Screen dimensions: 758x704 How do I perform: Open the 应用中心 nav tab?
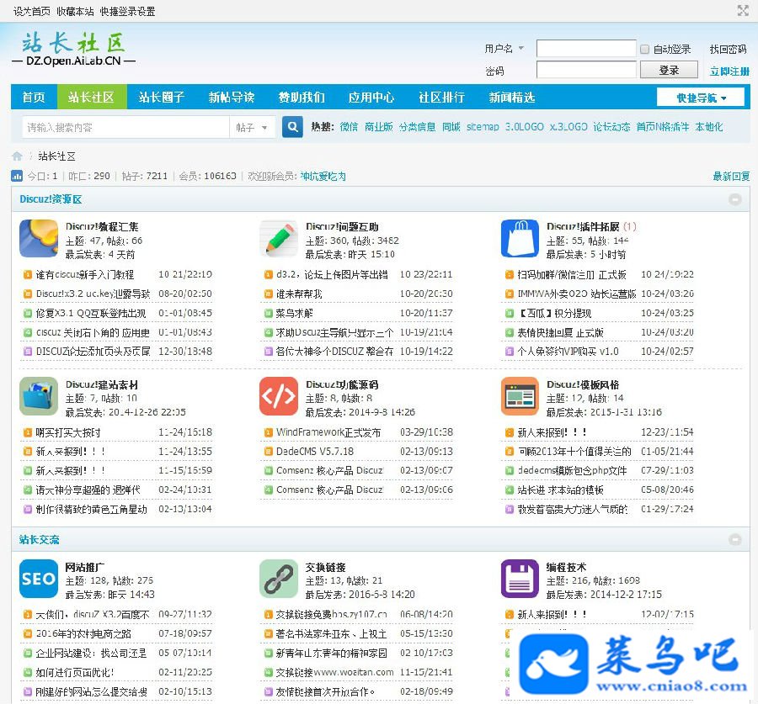pos(371,97)
